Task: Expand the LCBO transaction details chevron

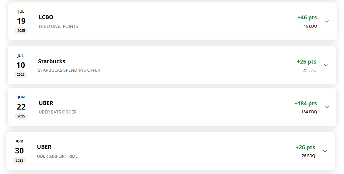Action: coord(327,21)
